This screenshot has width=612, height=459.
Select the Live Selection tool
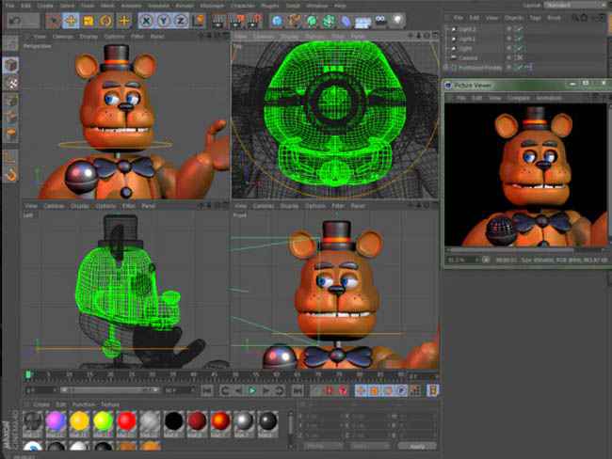(53, 21)
